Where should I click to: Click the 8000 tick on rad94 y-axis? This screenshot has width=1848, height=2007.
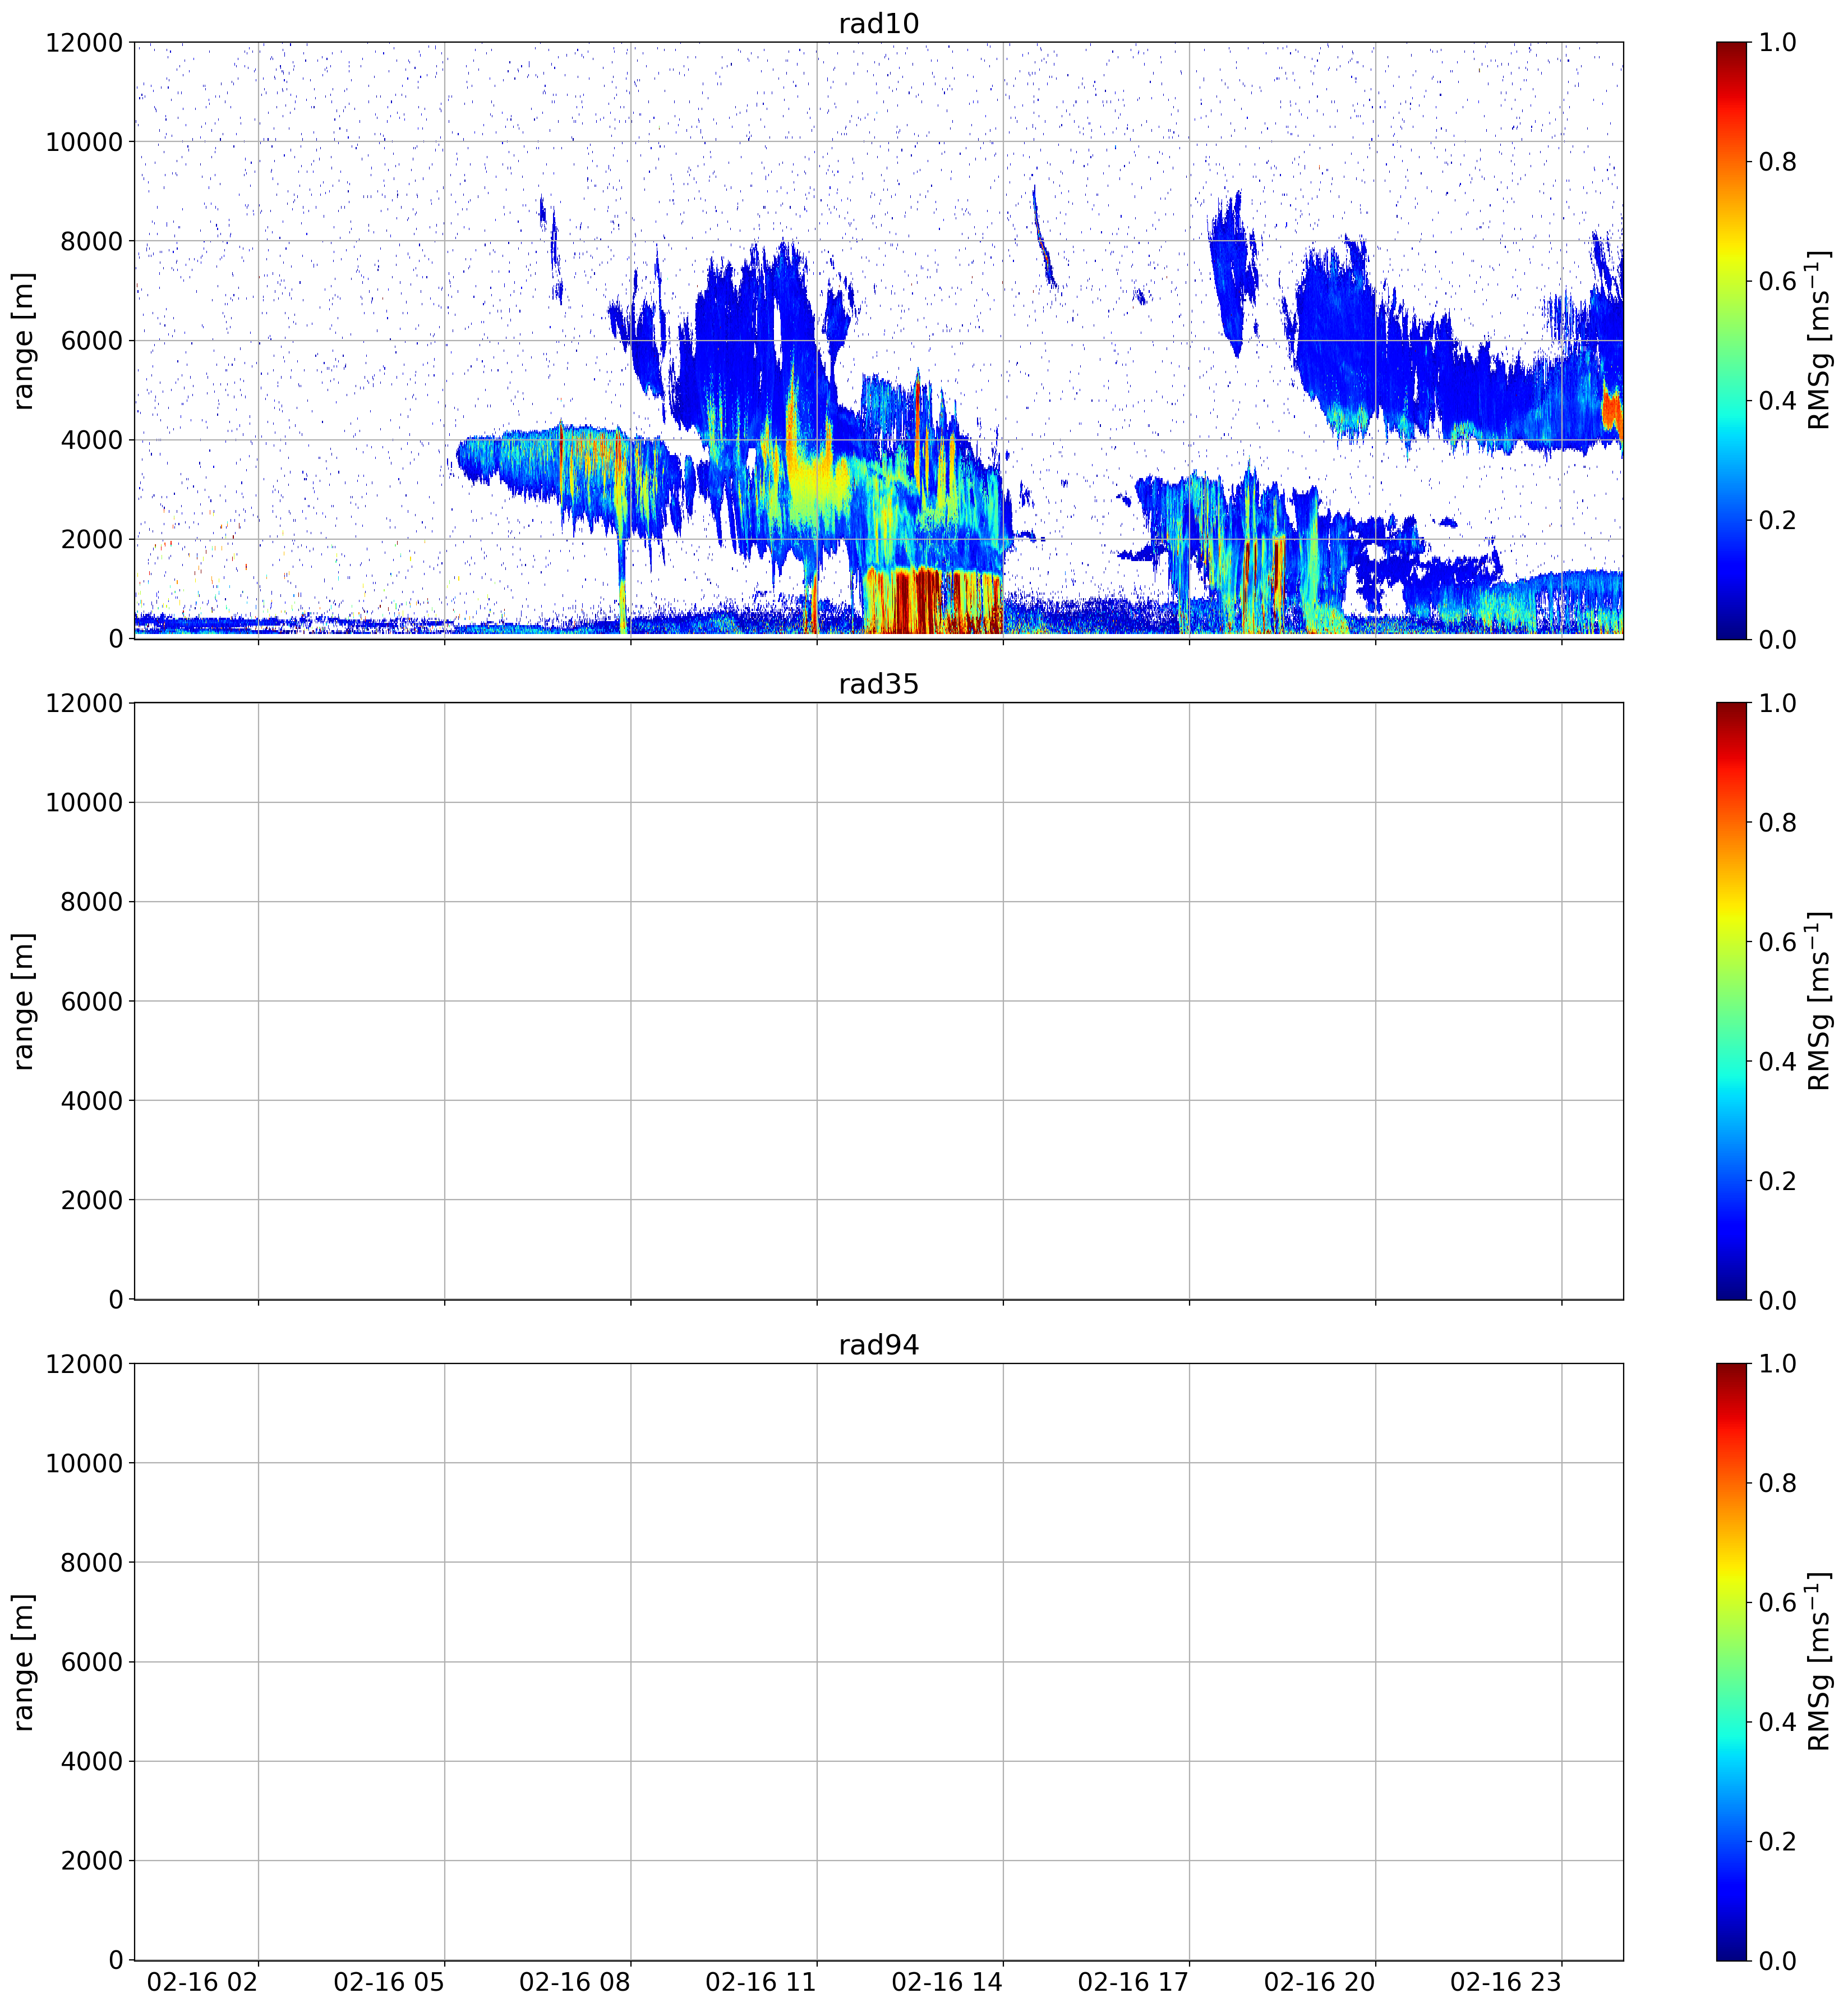pos(92,1563)
